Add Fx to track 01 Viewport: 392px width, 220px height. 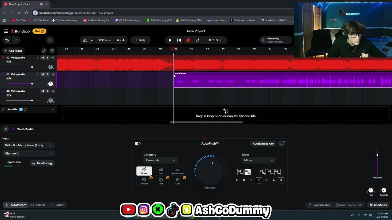pos(9,62)
